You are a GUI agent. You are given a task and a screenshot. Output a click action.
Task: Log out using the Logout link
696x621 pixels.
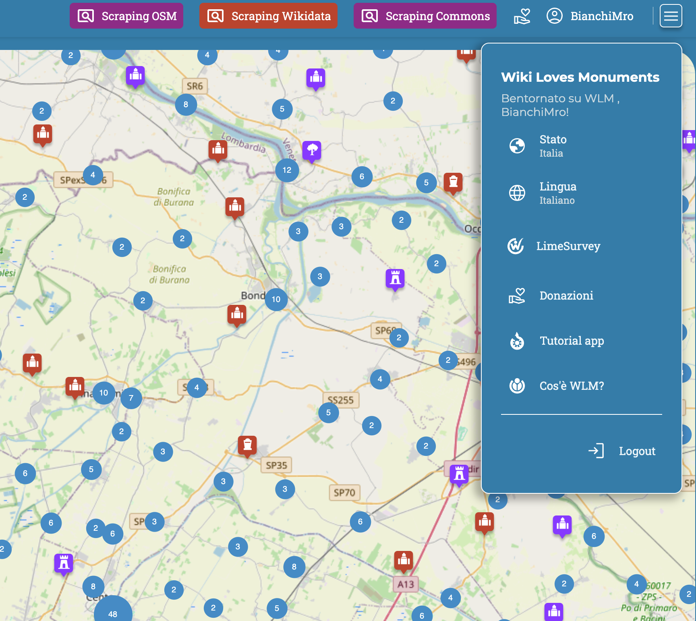point(636,451)
